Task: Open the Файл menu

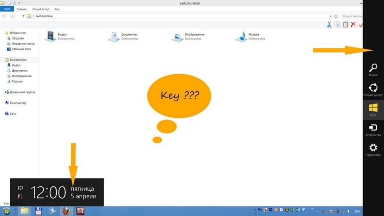Action: pos(8,9)
